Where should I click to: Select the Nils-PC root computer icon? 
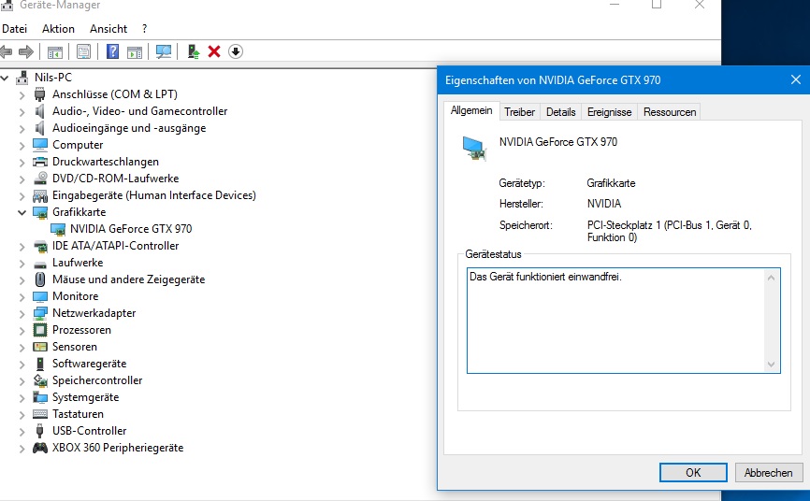[22, 78]
